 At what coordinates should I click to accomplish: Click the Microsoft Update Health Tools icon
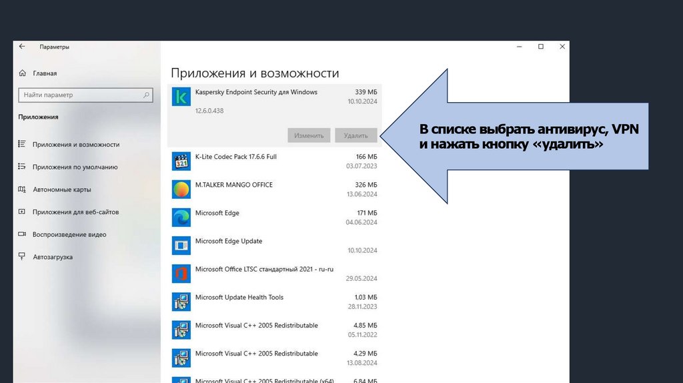coord(181,302)
